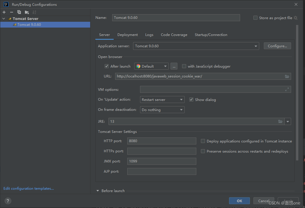The height and width of the screenshot is (208, 305).
Task: Click the Edit configuration templates link
Action: pyautogui.click(x=29, y=189)
